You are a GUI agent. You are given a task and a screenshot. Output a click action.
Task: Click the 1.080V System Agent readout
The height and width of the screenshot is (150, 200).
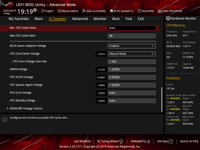[x=101, y=85]
